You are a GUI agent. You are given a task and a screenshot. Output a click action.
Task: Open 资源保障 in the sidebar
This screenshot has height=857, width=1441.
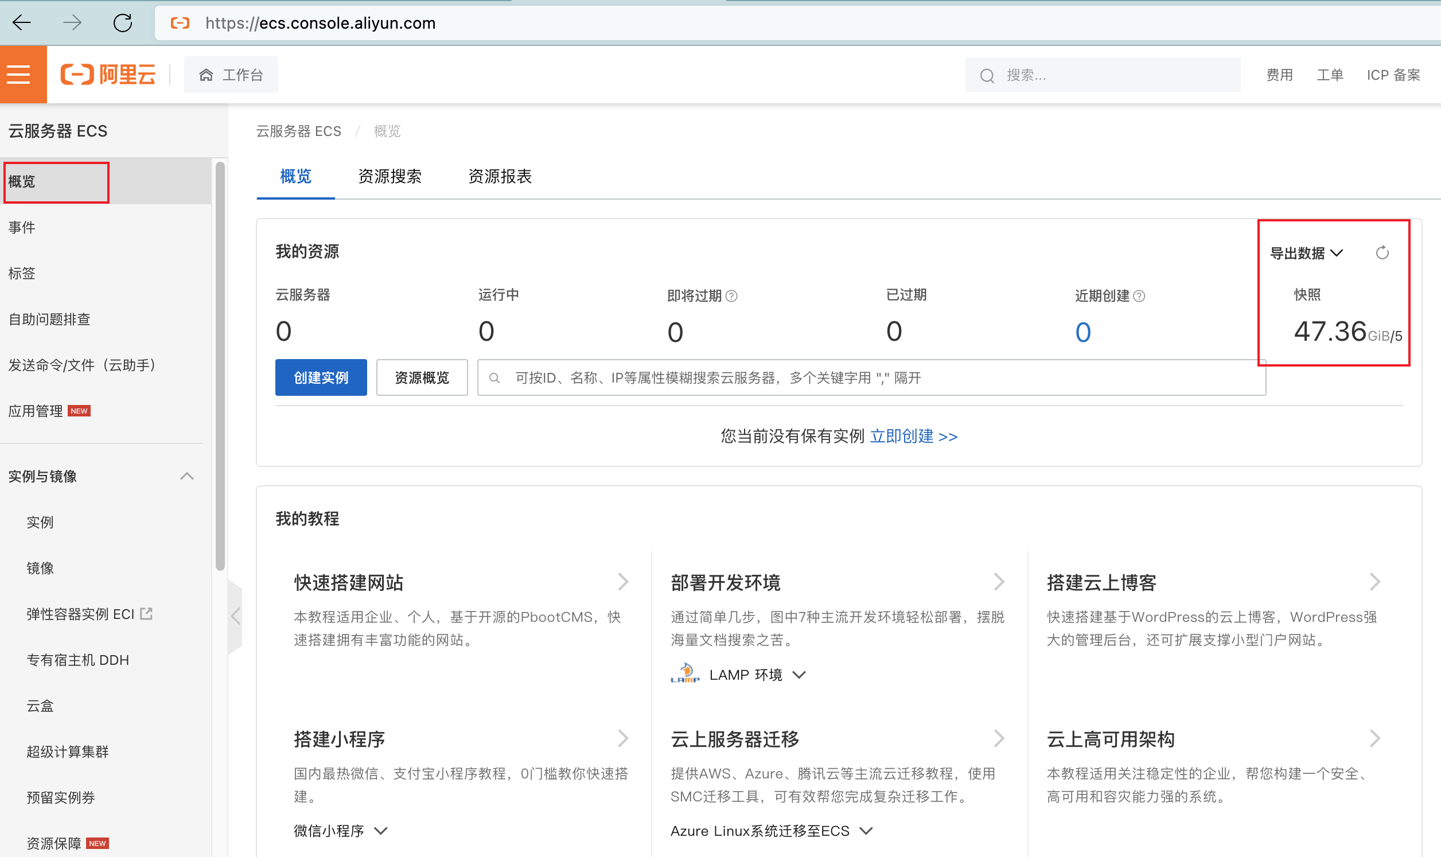point(54,843)
